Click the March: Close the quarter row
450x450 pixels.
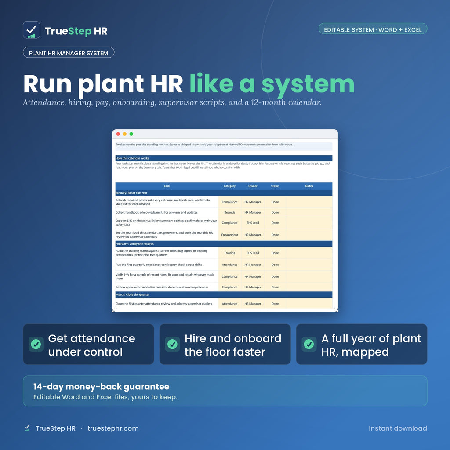(x=224, y=294)
